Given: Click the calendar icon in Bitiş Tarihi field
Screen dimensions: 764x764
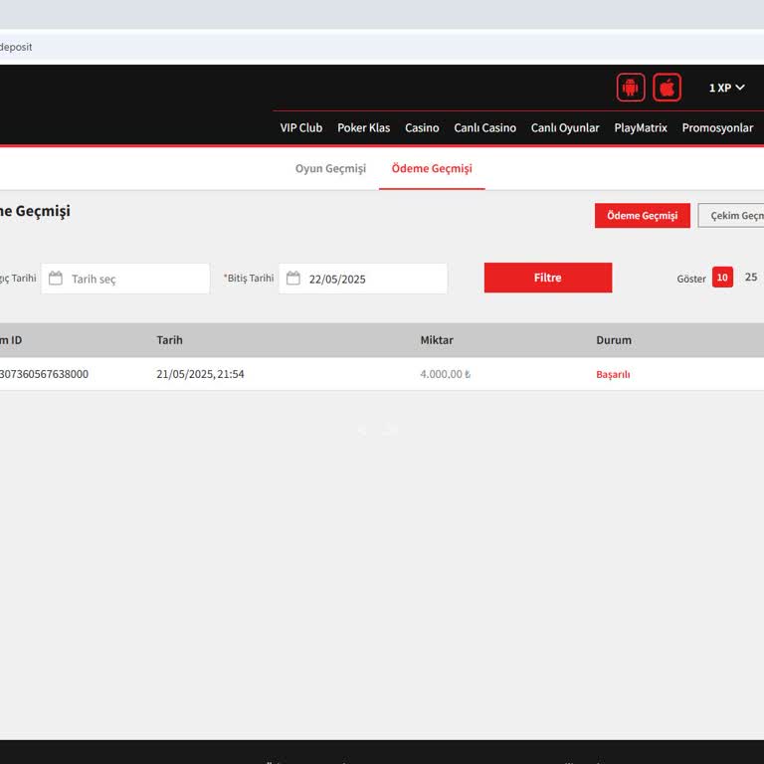Looking at the screenshot, I should coord(293,279).
